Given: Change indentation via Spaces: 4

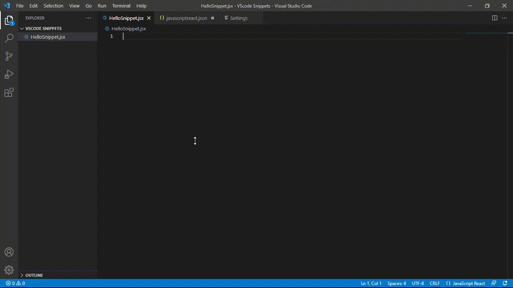Looking at the screenshot, I should pyautogui.click(x=397, y=283).
